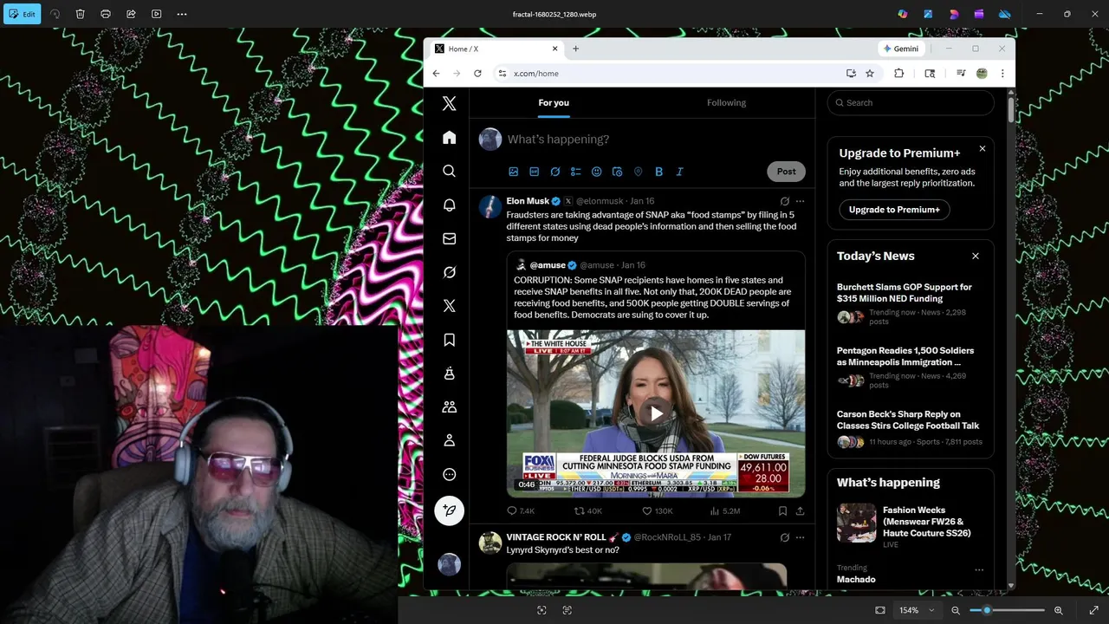Click the Edit button in Photos toolbar
This screenshot has width=1109, height=624.
22,14
